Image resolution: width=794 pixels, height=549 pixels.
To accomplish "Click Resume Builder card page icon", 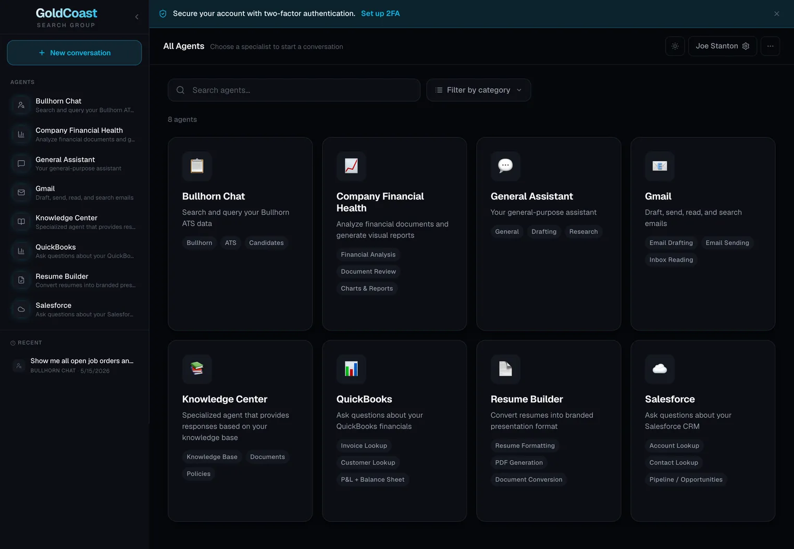I will [505, 369].
